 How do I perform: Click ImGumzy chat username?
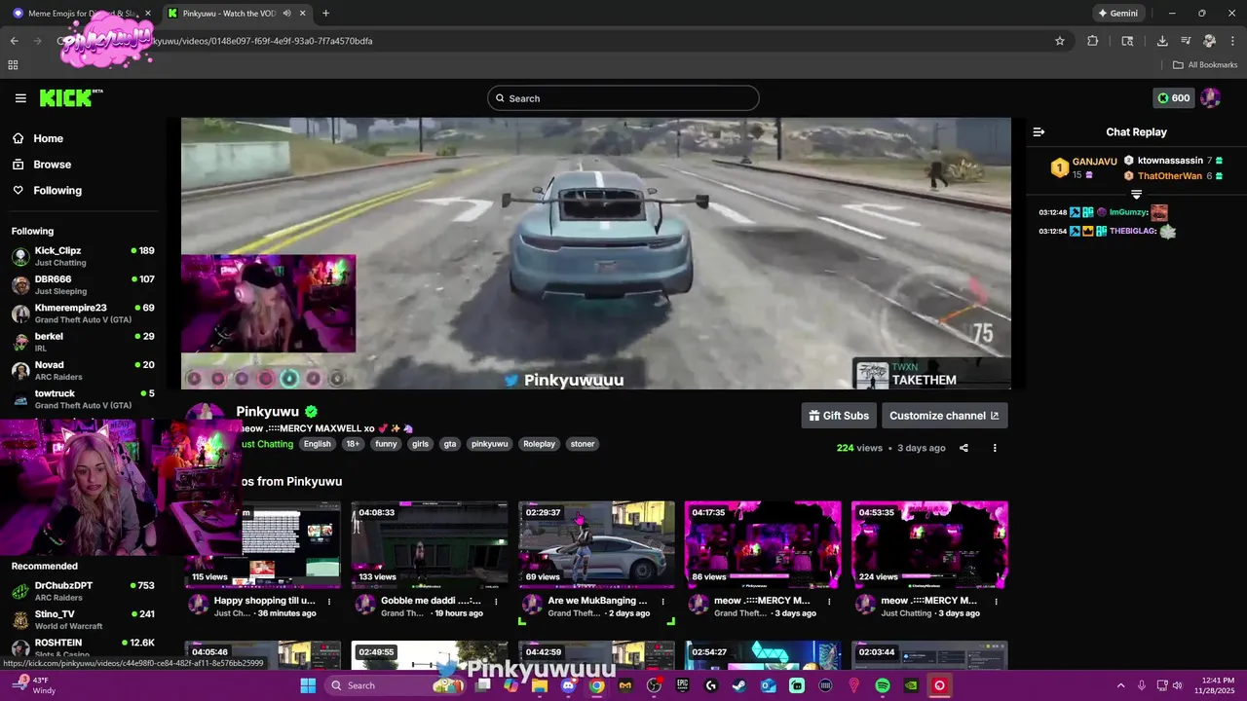click(1127, 212)
